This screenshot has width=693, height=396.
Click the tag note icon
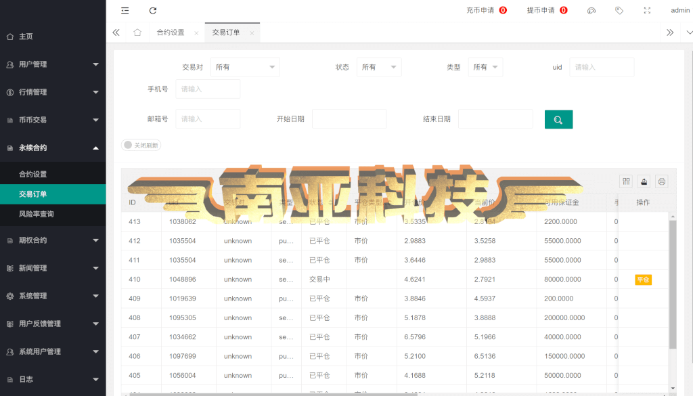[x=619, y=11]
